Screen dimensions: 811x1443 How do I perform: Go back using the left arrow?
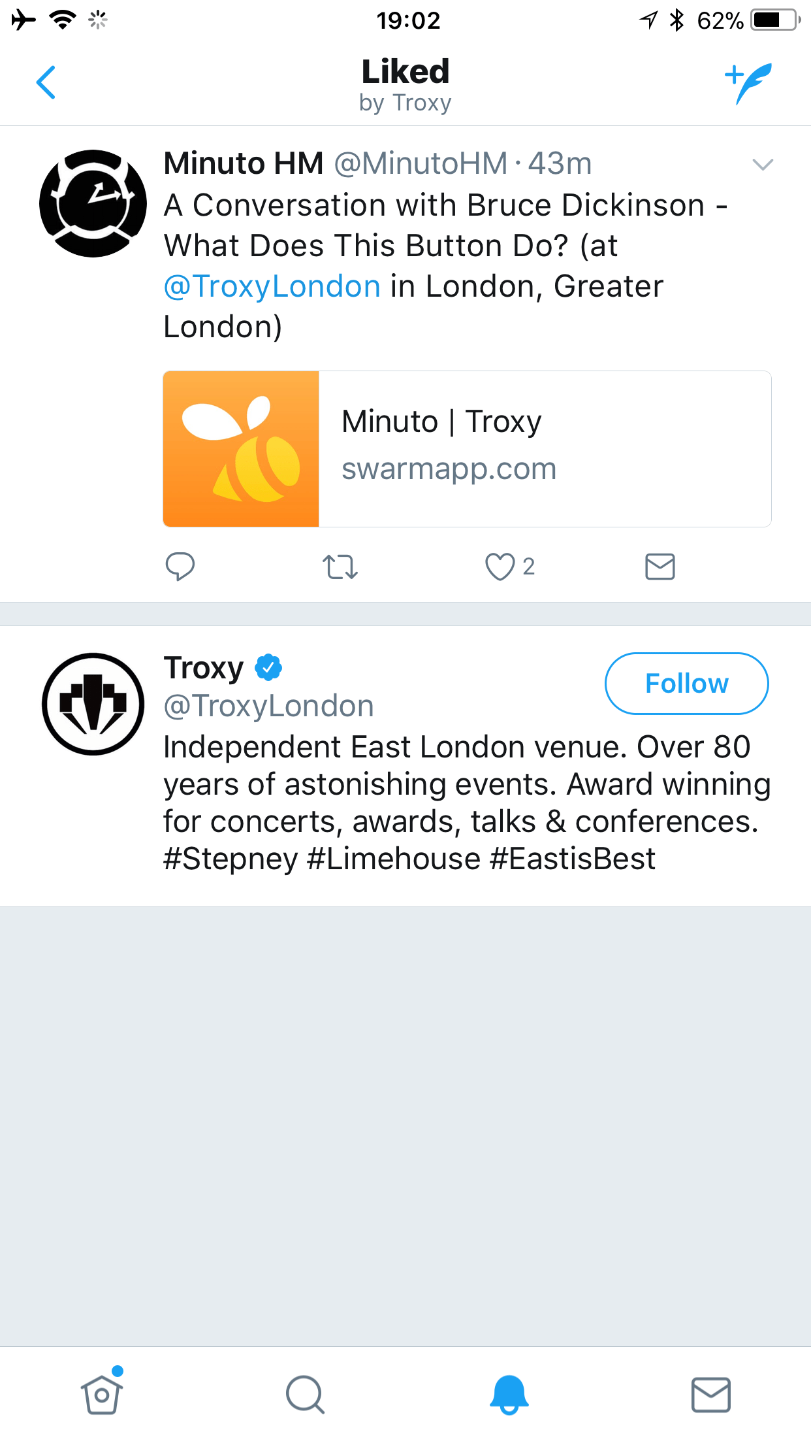tap(46, 83)
